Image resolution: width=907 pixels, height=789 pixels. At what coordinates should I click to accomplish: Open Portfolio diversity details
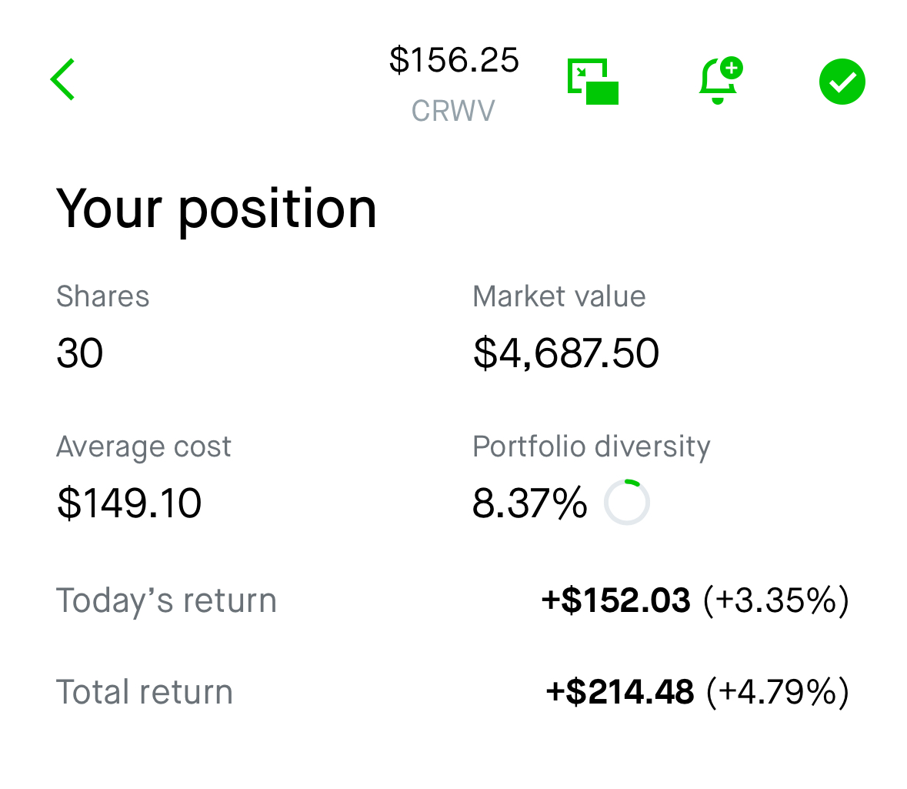pyautogui.click(x=591, y=447)
